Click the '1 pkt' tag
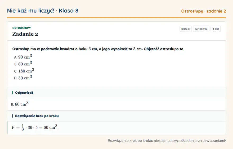Image resolution: width=233 pixels, height=149 pixels. tap(216, 29)
